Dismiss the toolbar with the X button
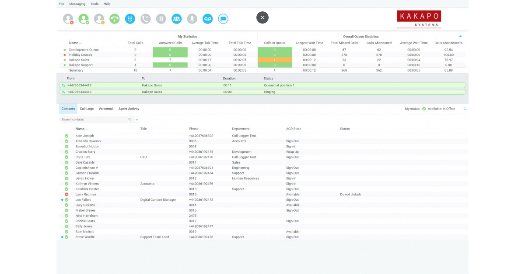Image resolution: width=525 pixels, height=274 pixels. pos(262,17)
